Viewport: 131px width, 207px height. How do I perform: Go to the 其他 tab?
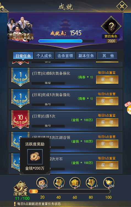(107, 55)
